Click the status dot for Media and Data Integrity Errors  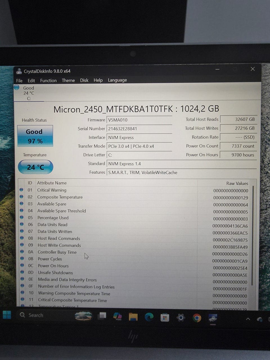pyautogui.click(x=22, y=279)
